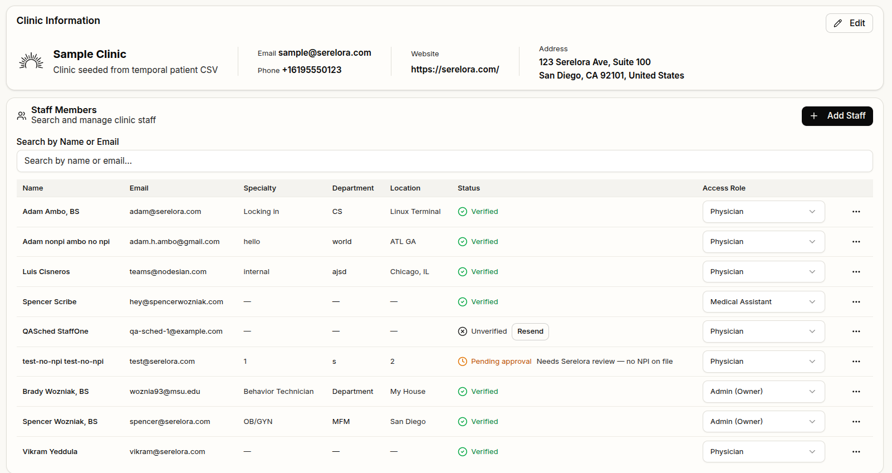Open role selector for Vikram Yeddula
This screenshot has height=473, width=892.
pos(763,452)
